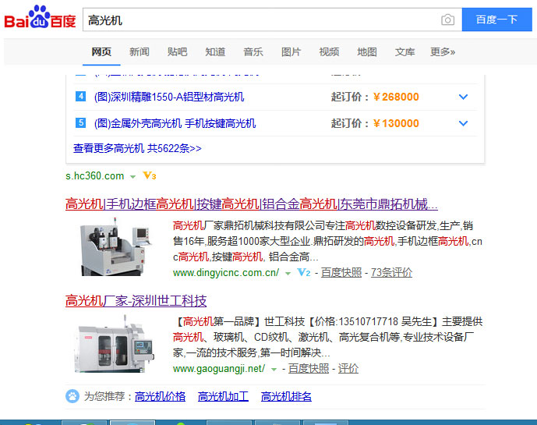
Task: Open camera image search icon
Action: [447, 19]
